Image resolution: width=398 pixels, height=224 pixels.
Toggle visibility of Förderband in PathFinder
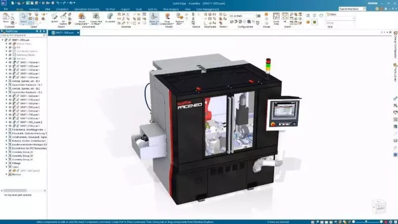coord(9,129)
